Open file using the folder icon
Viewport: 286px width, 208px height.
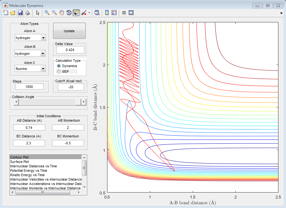point(13,13)
